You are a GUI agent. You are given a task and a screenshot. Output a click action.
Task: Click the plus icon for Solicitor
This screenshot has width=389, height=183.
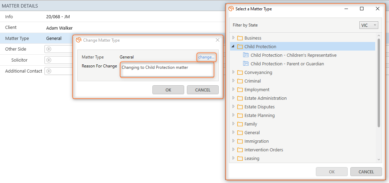(49, 60)
